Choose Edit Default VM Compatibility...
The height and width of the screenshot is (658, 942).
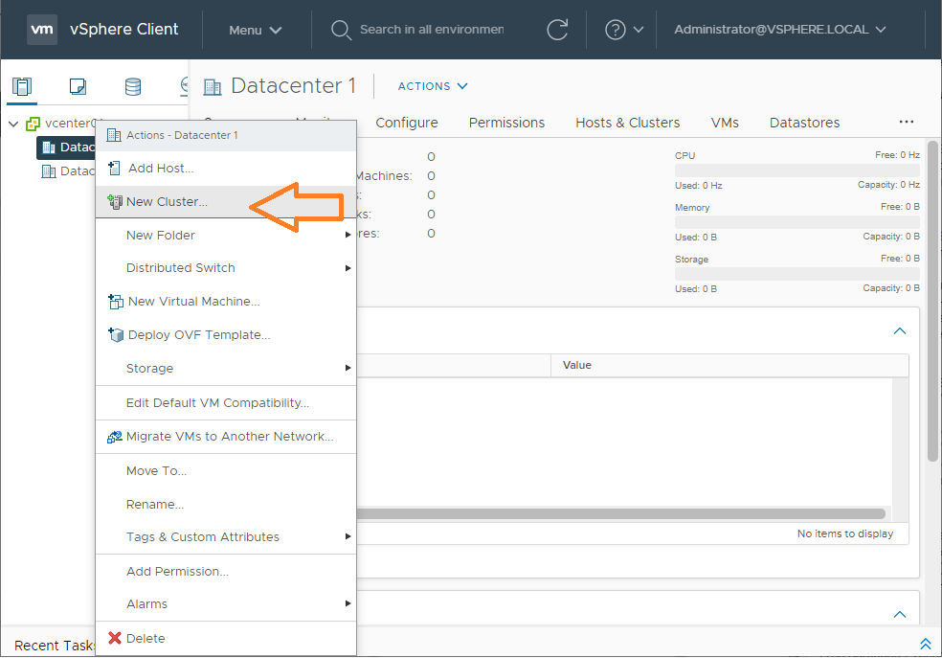[x=226, y=402]
